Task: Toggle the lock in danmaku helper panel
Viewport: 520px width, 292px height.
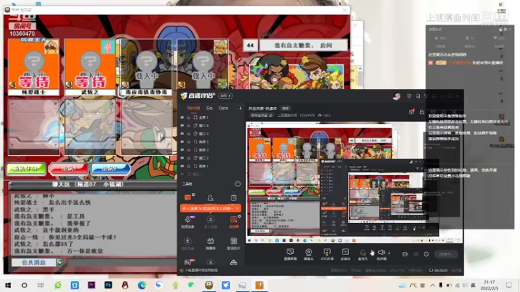Action: [500, 29]
